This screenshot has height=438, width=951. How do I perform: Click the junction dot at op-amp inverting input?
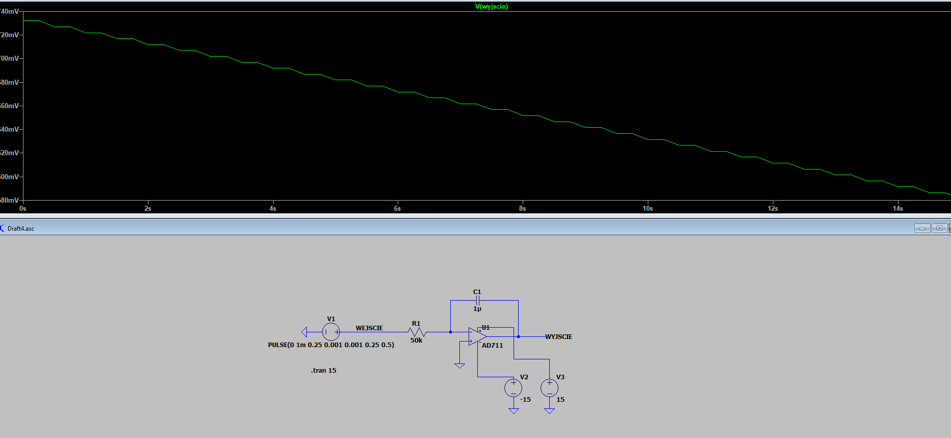tap(450, 332)
